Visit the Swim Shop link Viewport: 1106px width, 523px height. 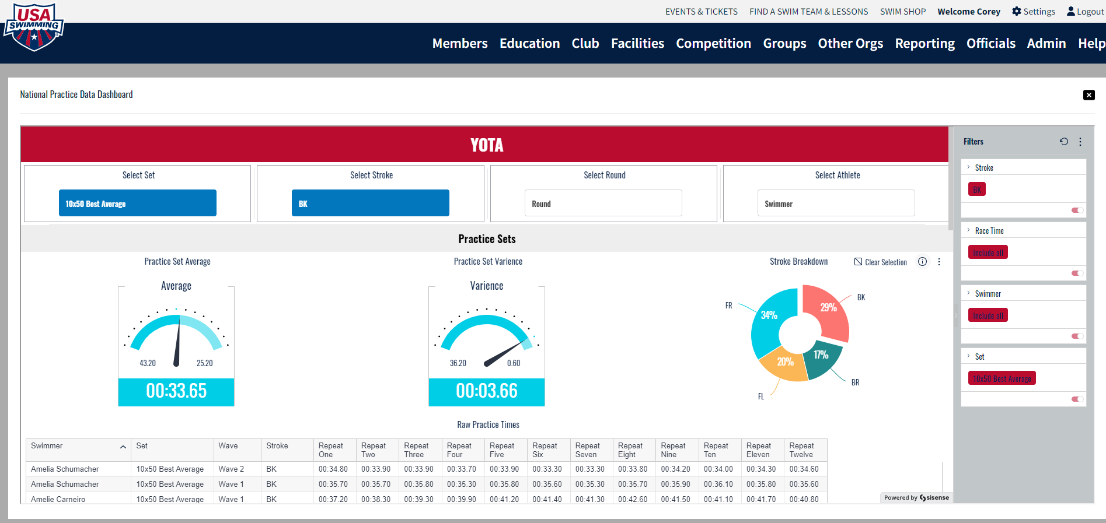point(903,12)
